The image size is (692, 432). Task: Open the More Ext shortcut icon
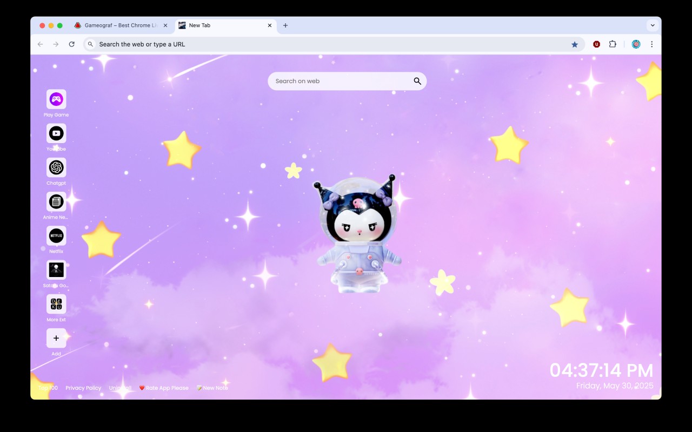tap(56, 304)
